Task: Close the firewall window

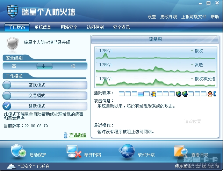Action: (x=217, y=3)
